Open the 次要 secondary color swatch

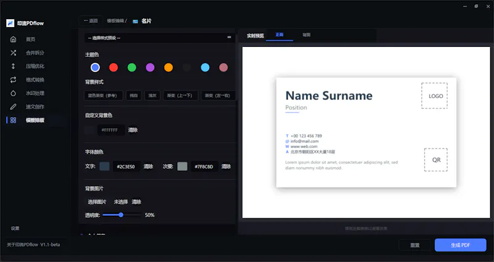[182, 166]
